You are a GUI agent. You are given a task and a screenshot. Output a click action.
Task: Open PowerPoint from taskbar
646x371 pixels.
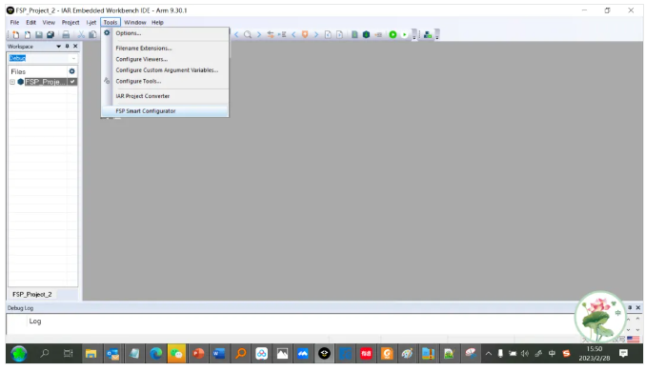click(x=198, y=353)
